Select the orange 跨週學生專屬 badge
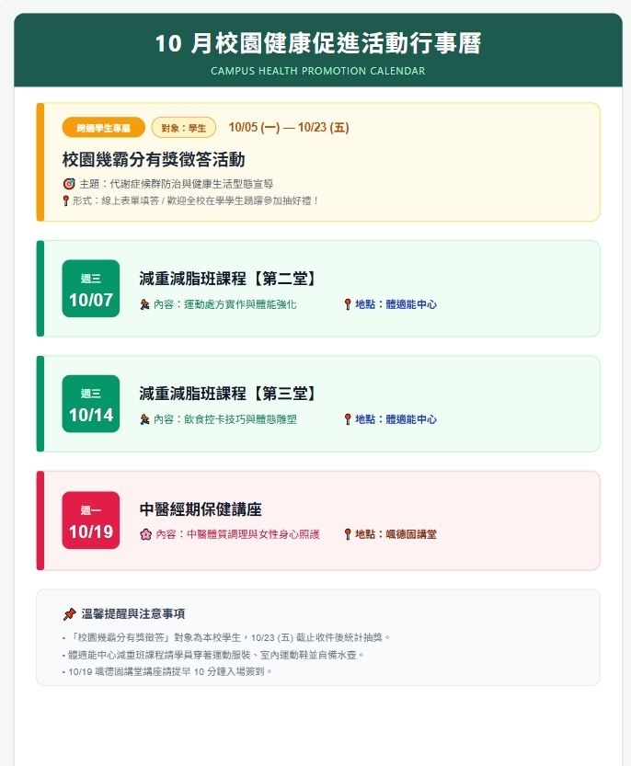631x766 pixels. click(104, 128)
